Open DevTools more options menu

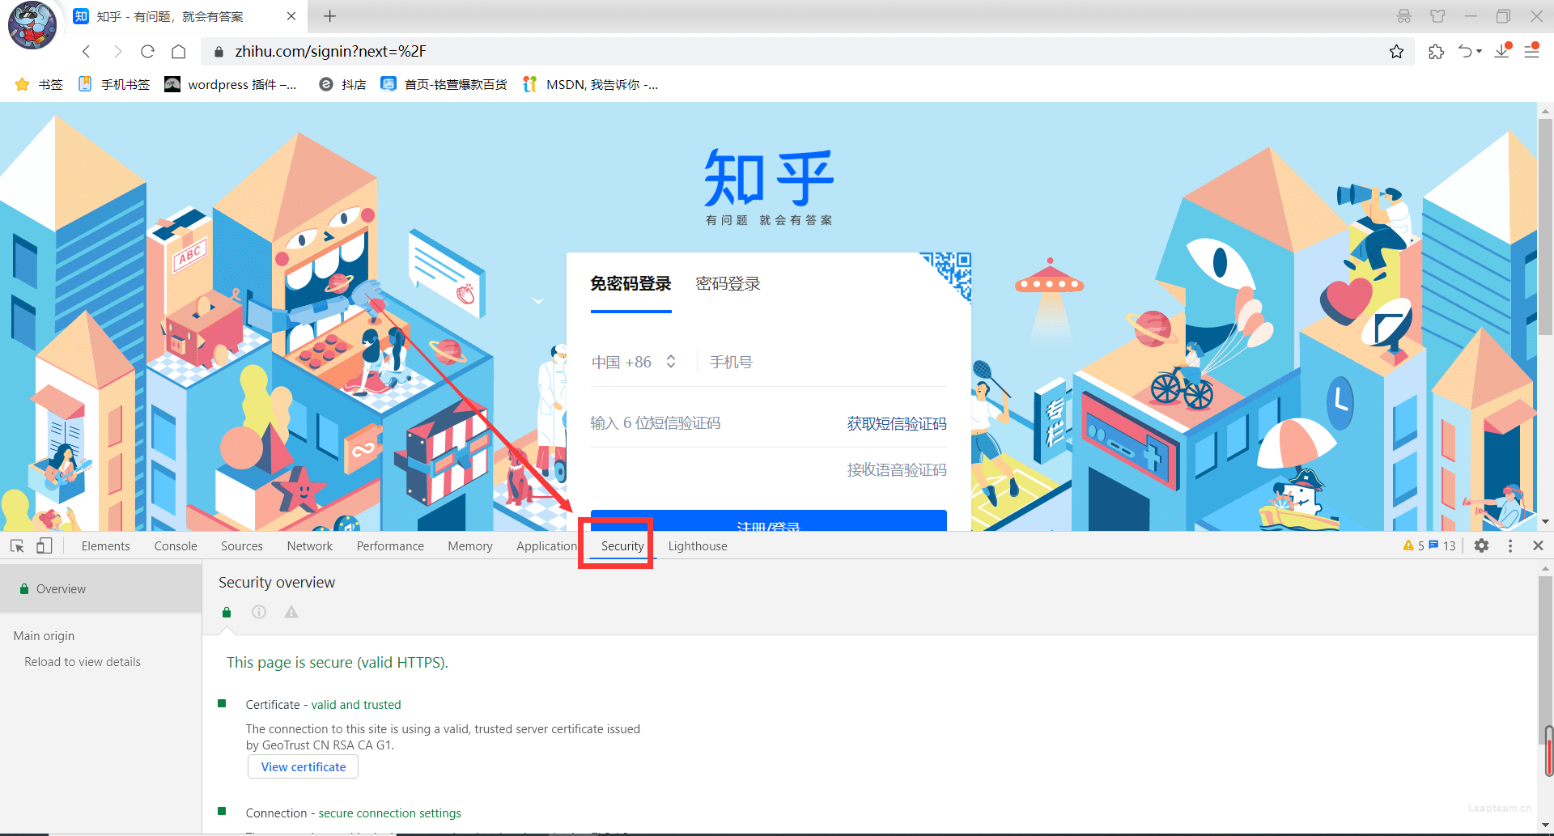click(x=1510, y=546)
